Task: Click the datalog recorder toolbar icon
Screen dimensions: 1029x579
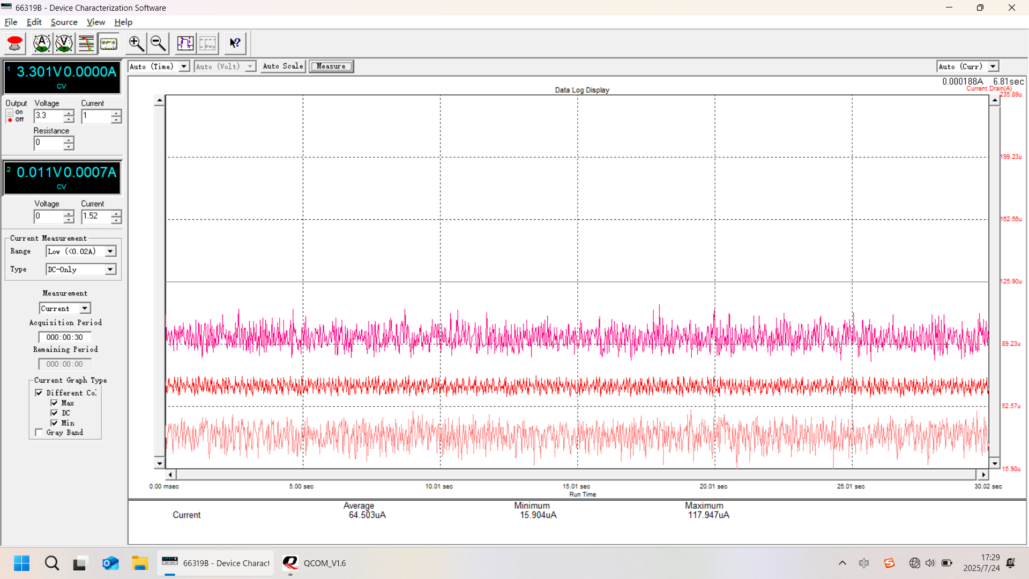Action: tap(109, 43)
